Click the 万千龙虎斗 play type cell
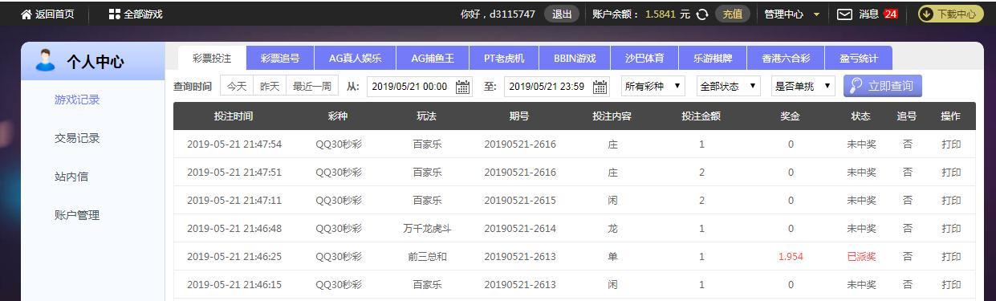Viewport: 996px width, 301px height. click(x=427, y=228)
